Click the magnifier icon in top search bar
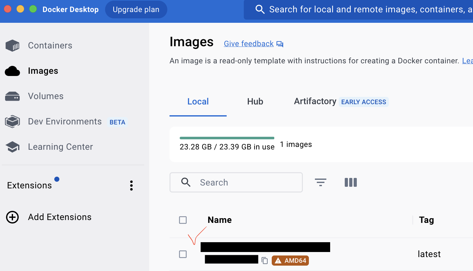The height and width of the screenshot is (271, 473). coord(260,9)
